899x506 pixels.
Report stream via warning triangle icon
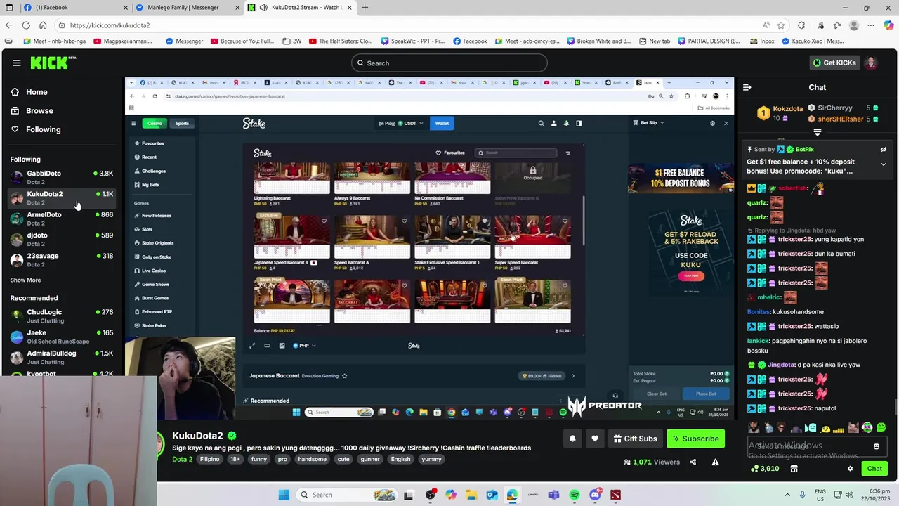pos(715,462)
